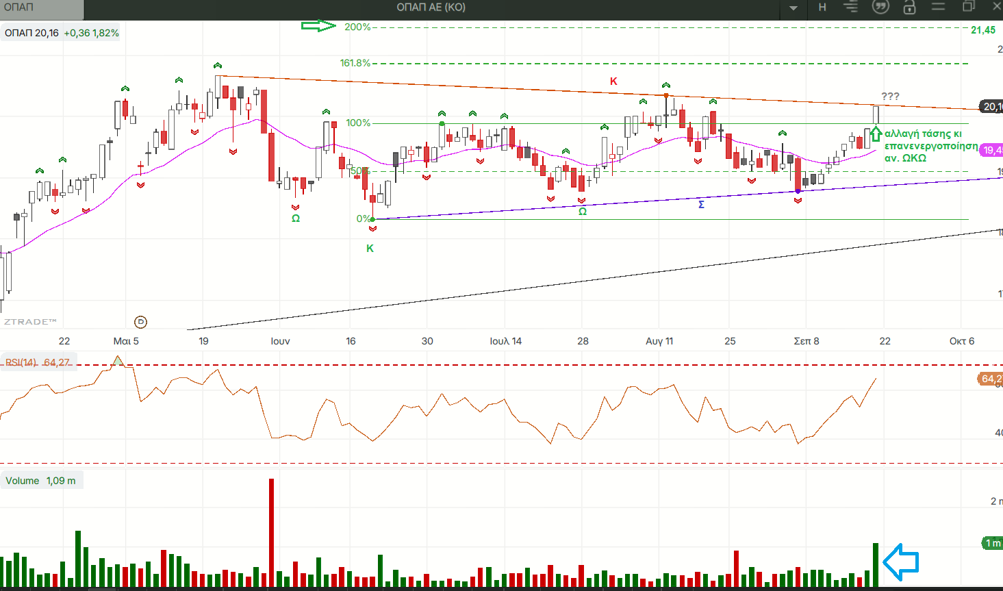The image size is (1003, 591).
Task: Toggle the chart lock padlock icon
Action: click(x=909, y=8)
